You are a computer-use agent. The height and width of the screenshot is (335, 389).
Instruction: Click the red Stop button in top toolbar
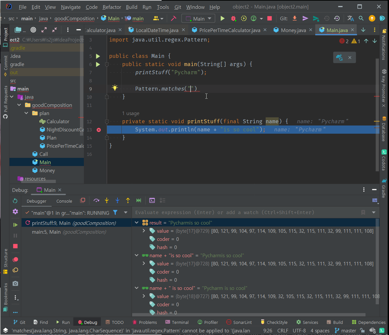pos(270,19)
